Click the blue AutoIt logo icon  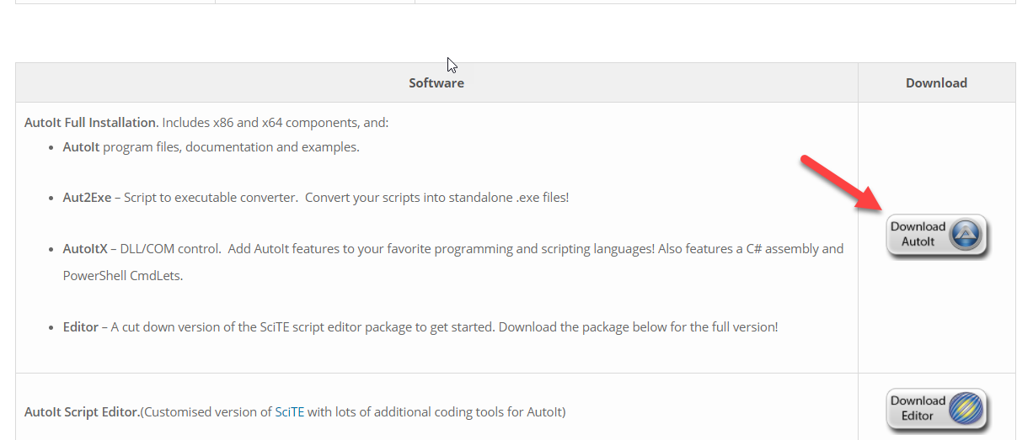(966, 235)
